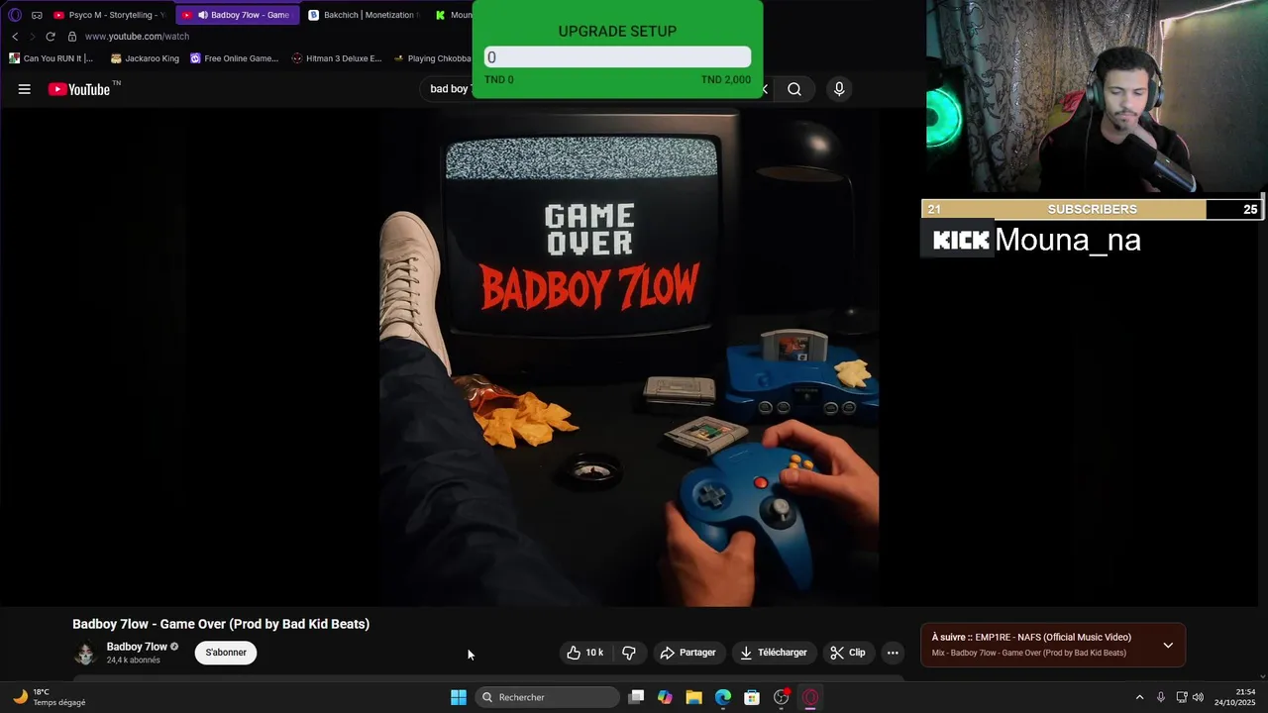
Task: Go back in browser history
Action: tap(15, 37)
